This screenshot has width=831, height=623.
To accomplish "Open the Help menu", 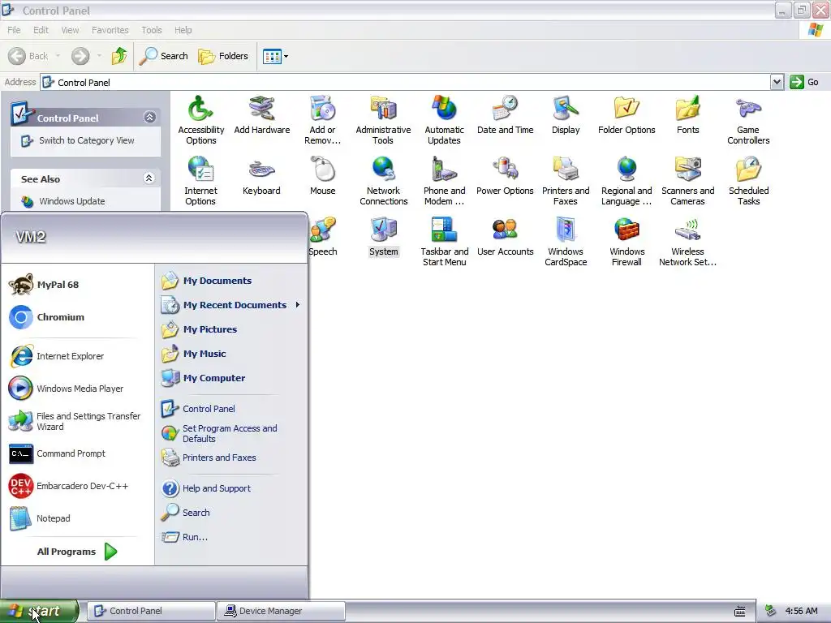I will [x=183, y=30].
